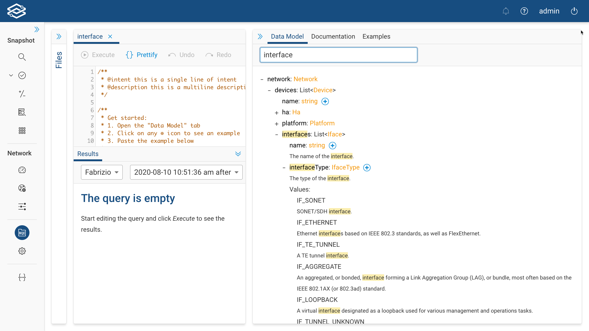Screen dimensions: 589x331
Task: Collapse the interfaces tree node
Action: click(277, 135)
